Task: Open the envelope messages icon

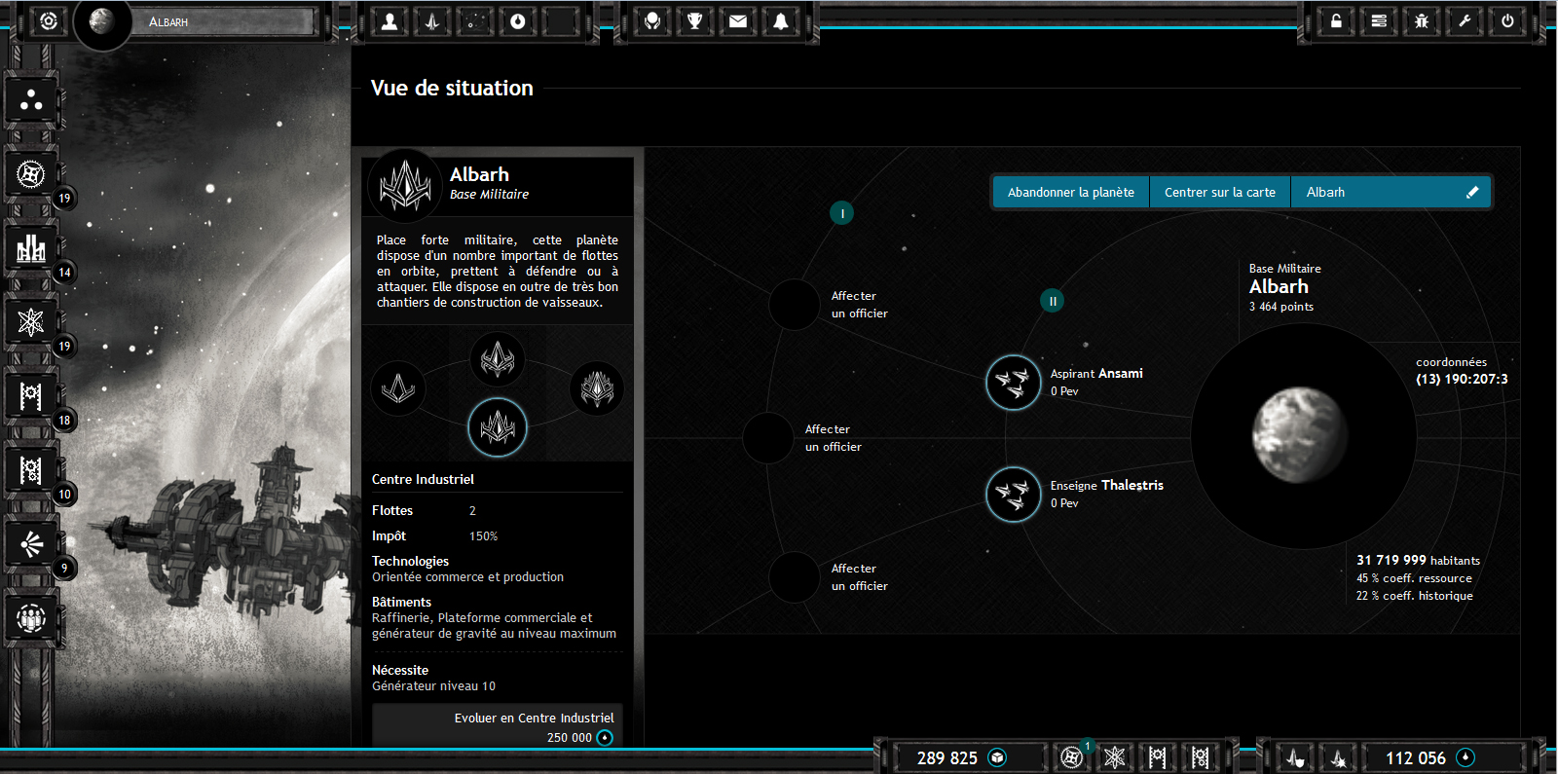Action: tap(738, 20)
